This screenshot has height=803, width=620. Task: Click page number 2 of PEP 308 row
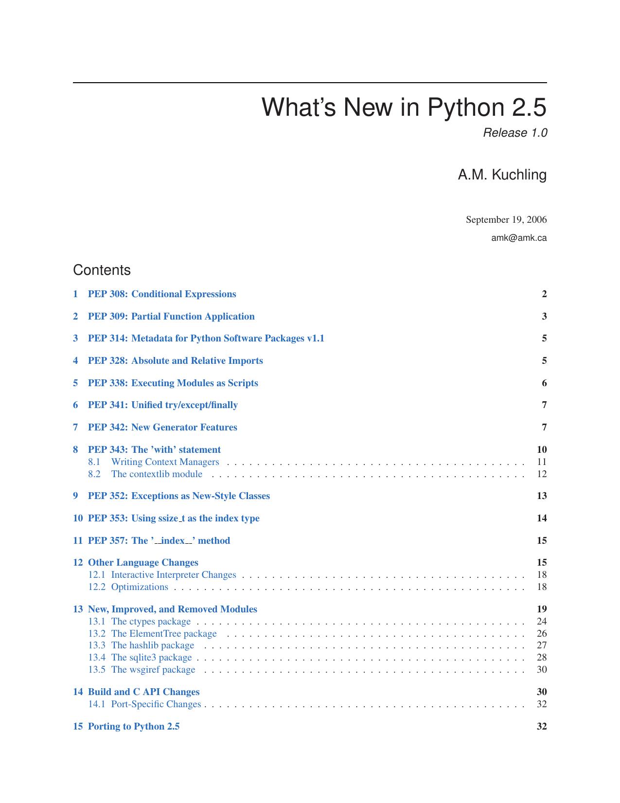click(544, 294)
